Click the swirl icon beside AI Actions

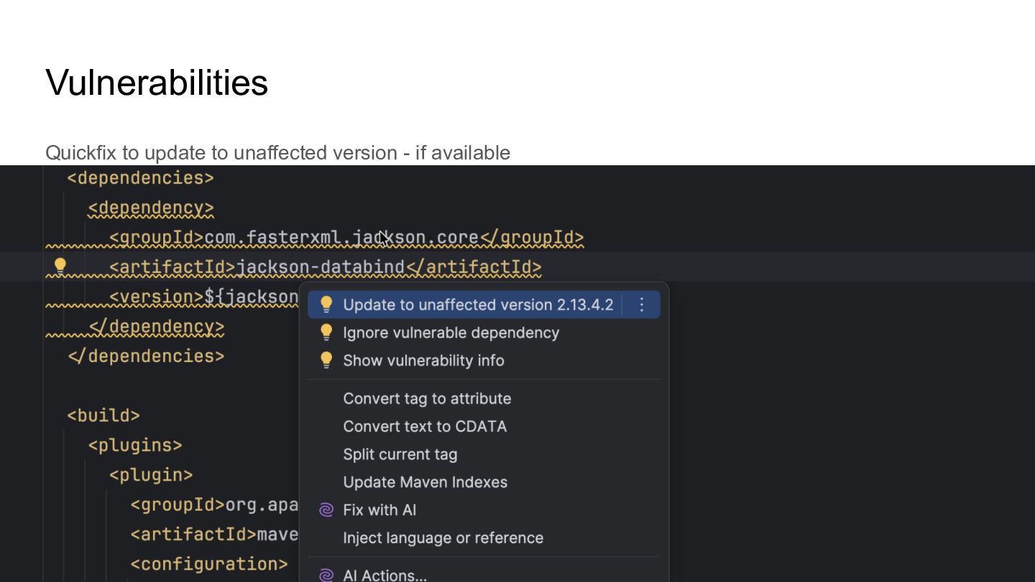326,575
